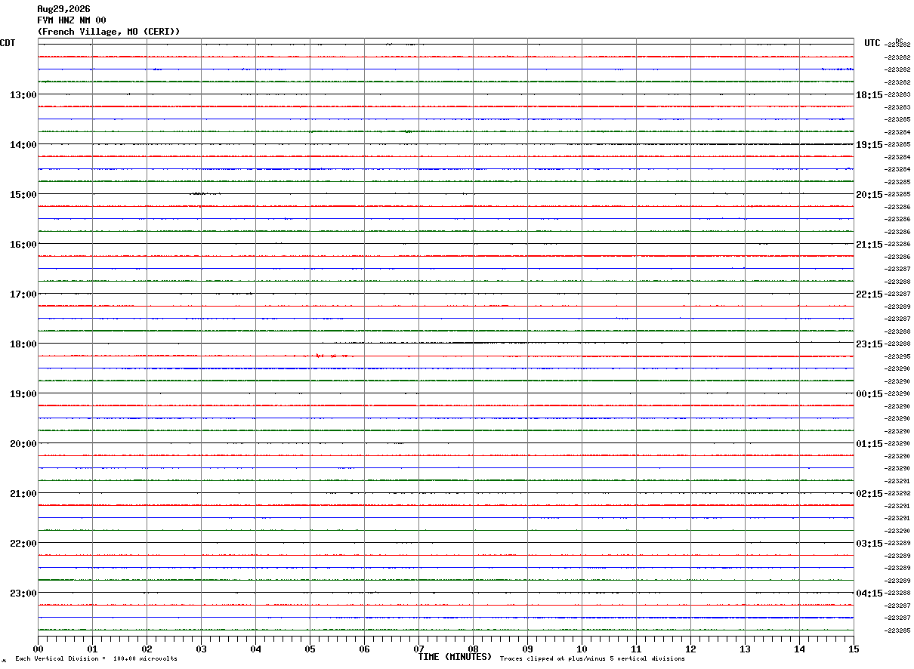Click the Each Vertical Division microvolts note
This screenshot has width=914, height=669.
coord(96,659)
